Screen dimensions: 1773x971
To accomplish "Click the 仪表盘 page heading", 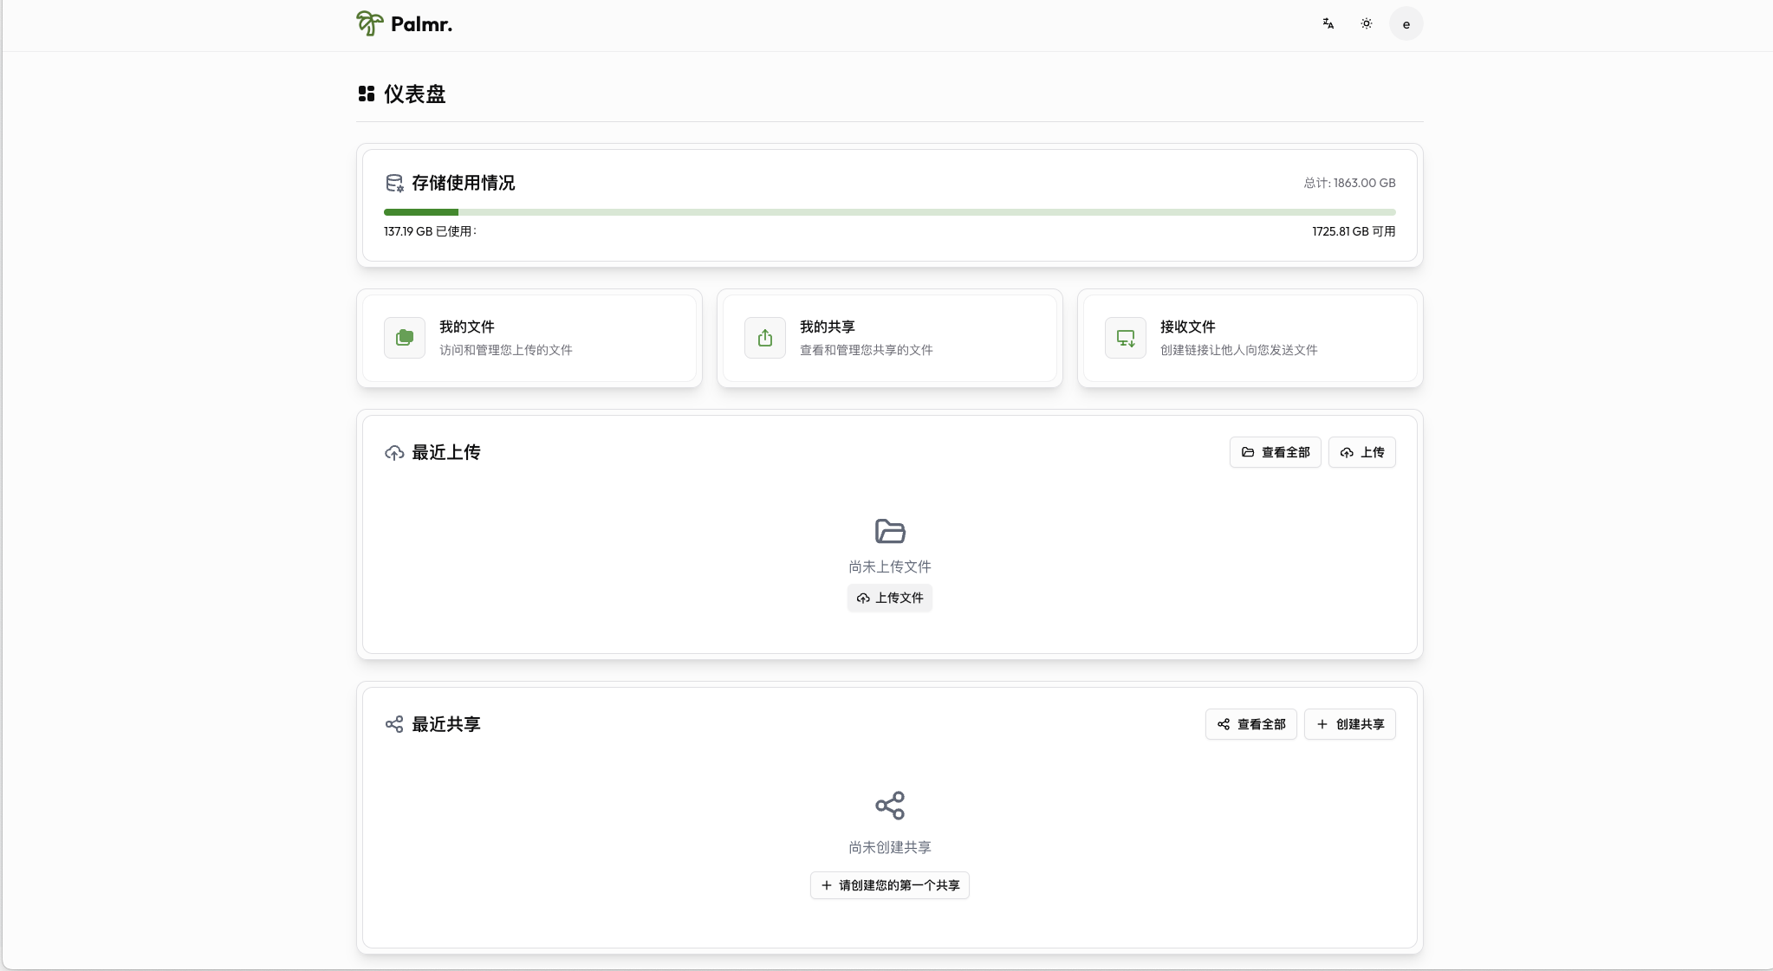I will [x=415, y=94].
